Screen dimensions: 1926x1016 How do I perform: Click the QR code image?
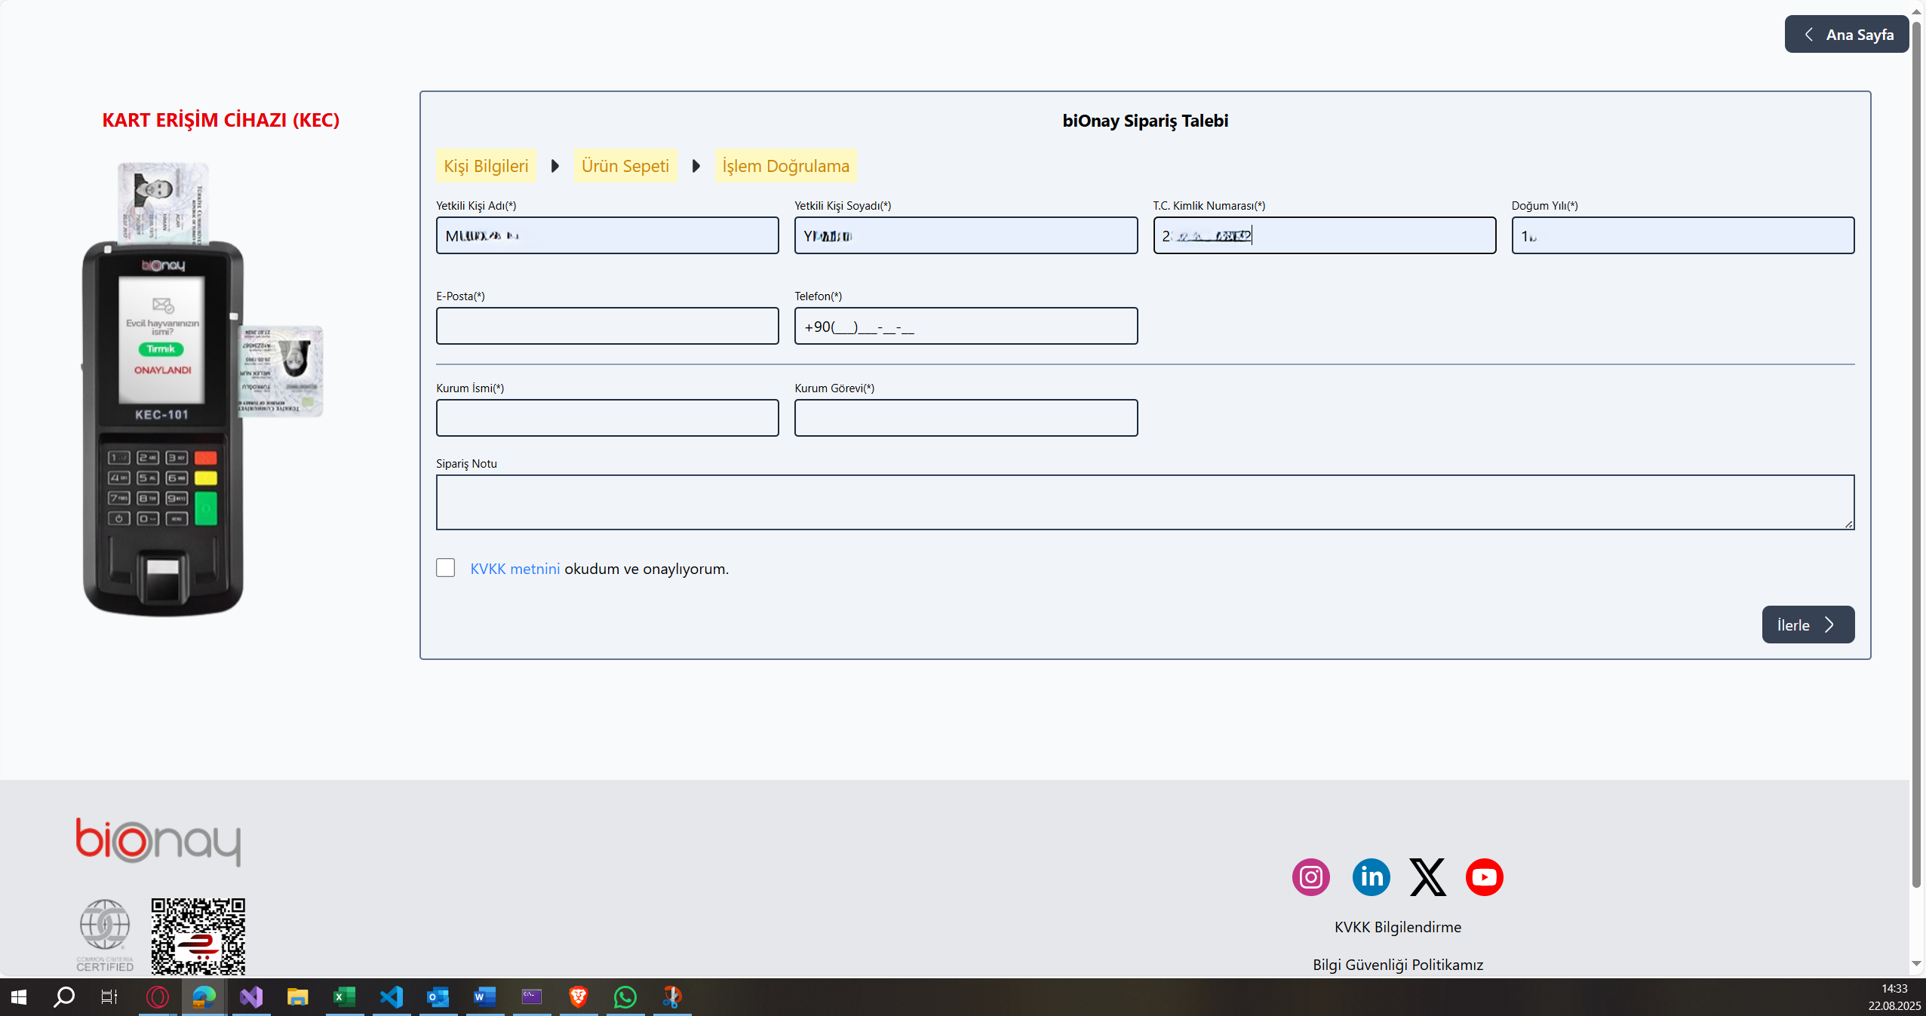coord(198,935)
